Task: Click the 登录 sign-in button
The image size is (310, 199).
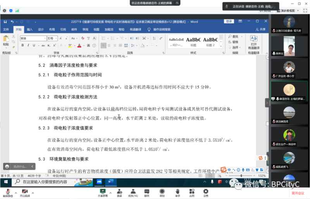Action: [x=229, y=21]
